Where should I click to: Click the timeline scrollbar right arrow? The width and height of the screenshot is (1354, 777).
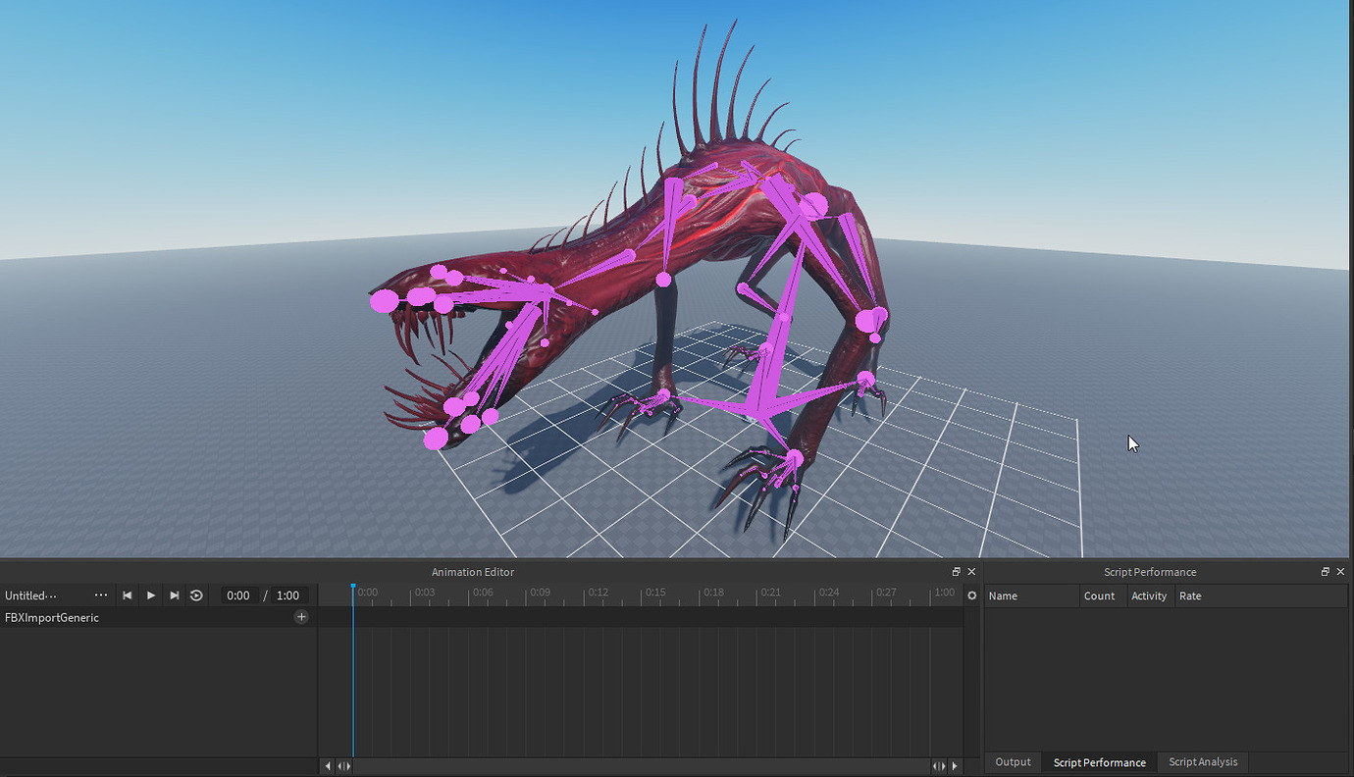955,765
